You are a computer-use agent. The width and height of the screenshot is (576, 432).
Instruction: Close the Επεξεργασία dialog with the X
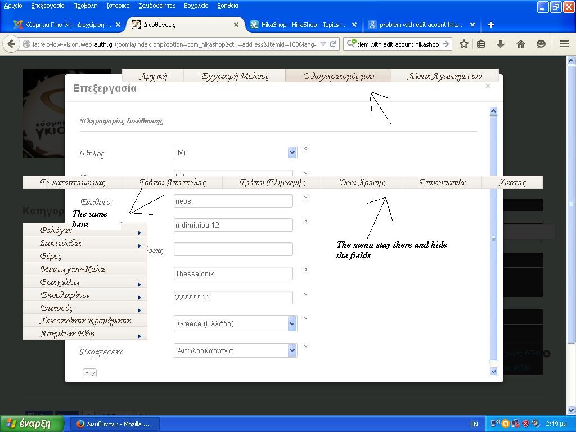488,86
